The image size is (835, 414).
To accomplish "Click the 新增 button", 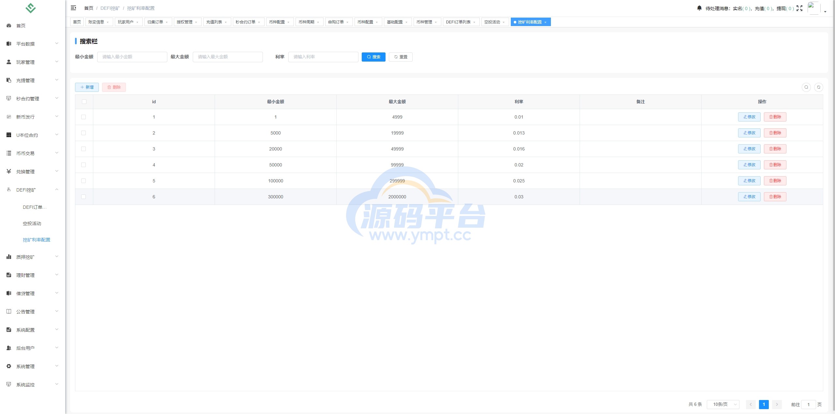I will pos(87,87).
